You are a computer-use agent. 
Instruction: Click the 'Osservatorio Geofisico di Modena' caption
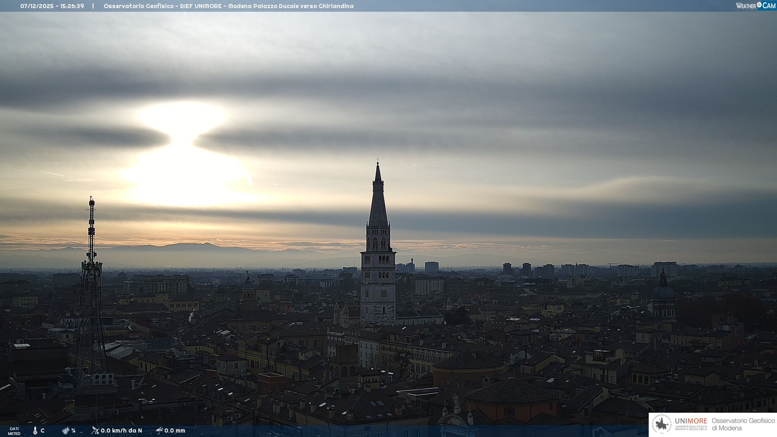pos(743,424)
